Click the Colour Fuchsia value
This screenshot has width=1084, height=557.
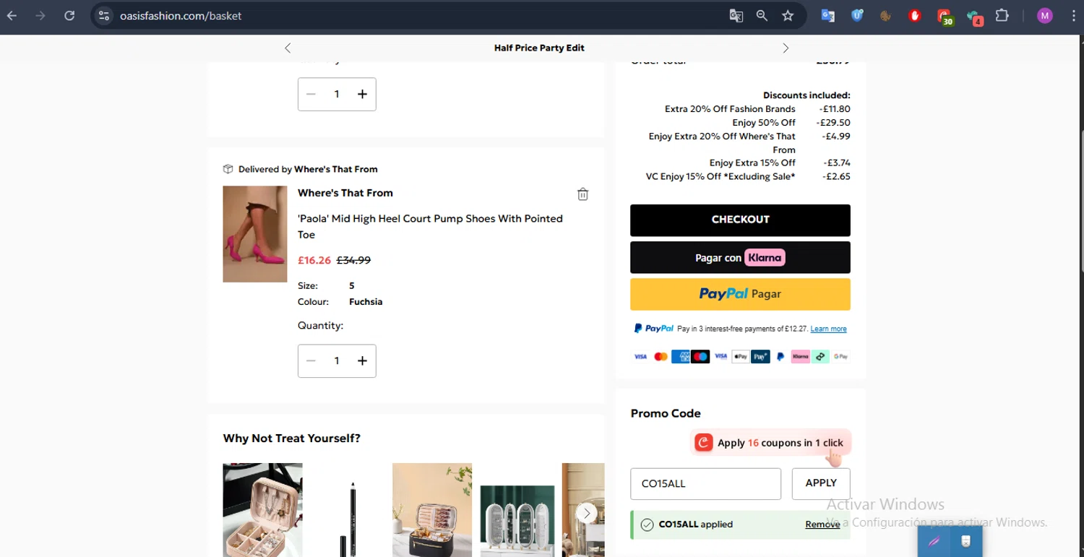pyautogui.click(x=366, y=302)
